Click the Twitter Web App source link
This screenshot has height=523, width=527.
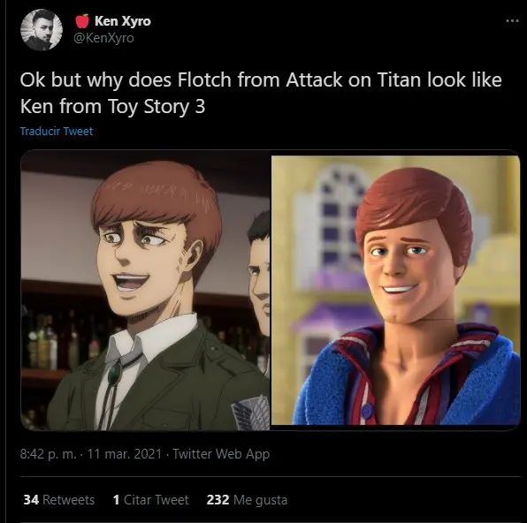pos(221,454)
